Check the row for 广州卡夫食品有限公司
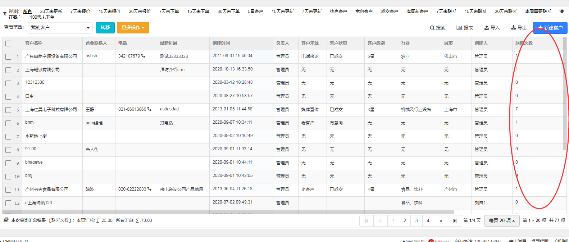The height and width of the screenshot is (242, 569). pyautogui.click(x=8, y=190)
